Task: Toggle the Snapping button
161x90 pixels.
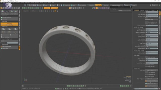Action: click(98, 5)
